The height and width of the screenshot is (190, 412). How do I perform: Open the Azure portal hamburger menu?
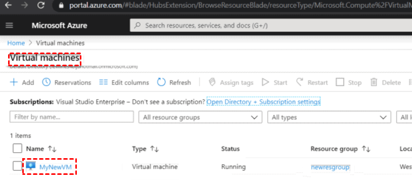tap(10, 25)
